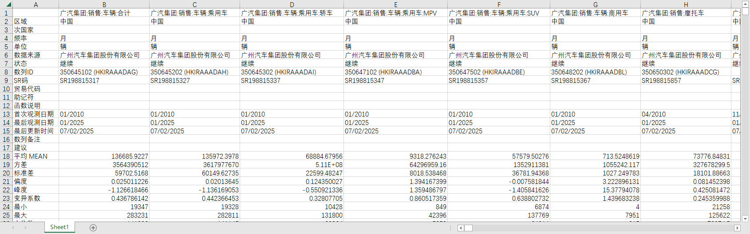Screen dimensions: 750x234
Task: Click maximum value '137769'
Action: tap(499, 215)
